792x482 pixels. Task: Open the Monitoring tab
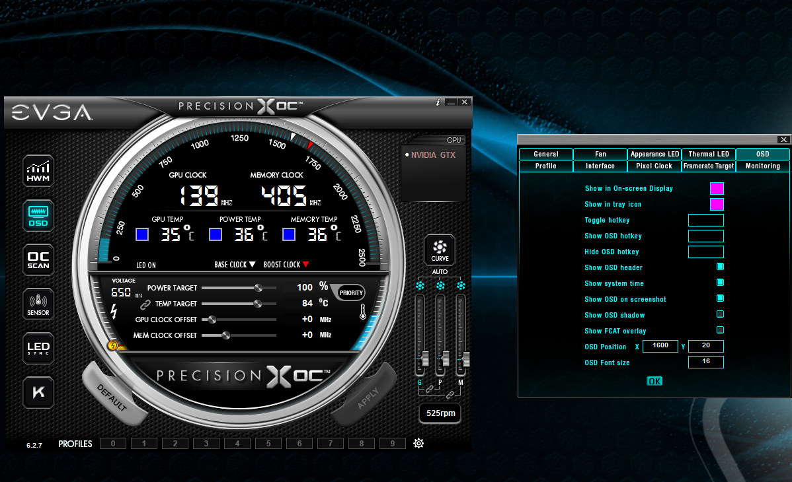(x=763, y=166)
